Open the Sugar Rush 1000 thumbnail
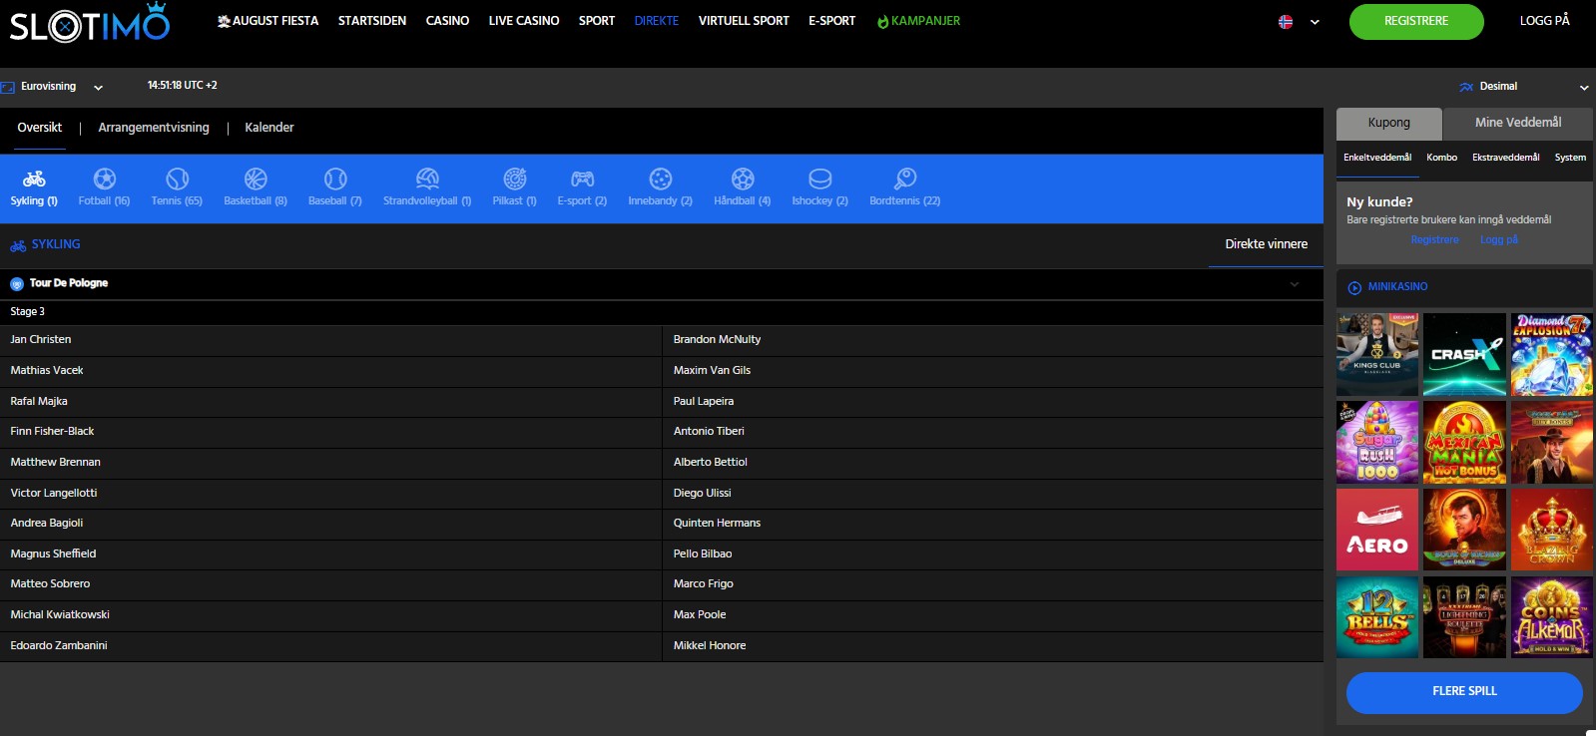Screen dimensions: 1596x736 (x=1377, y=443)
